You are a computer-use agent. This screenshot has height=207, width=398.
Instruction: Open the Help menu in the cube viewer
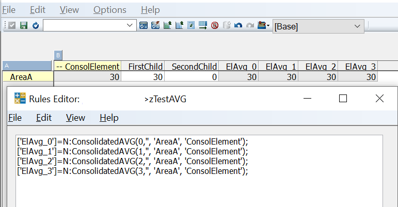coord(150,10)
